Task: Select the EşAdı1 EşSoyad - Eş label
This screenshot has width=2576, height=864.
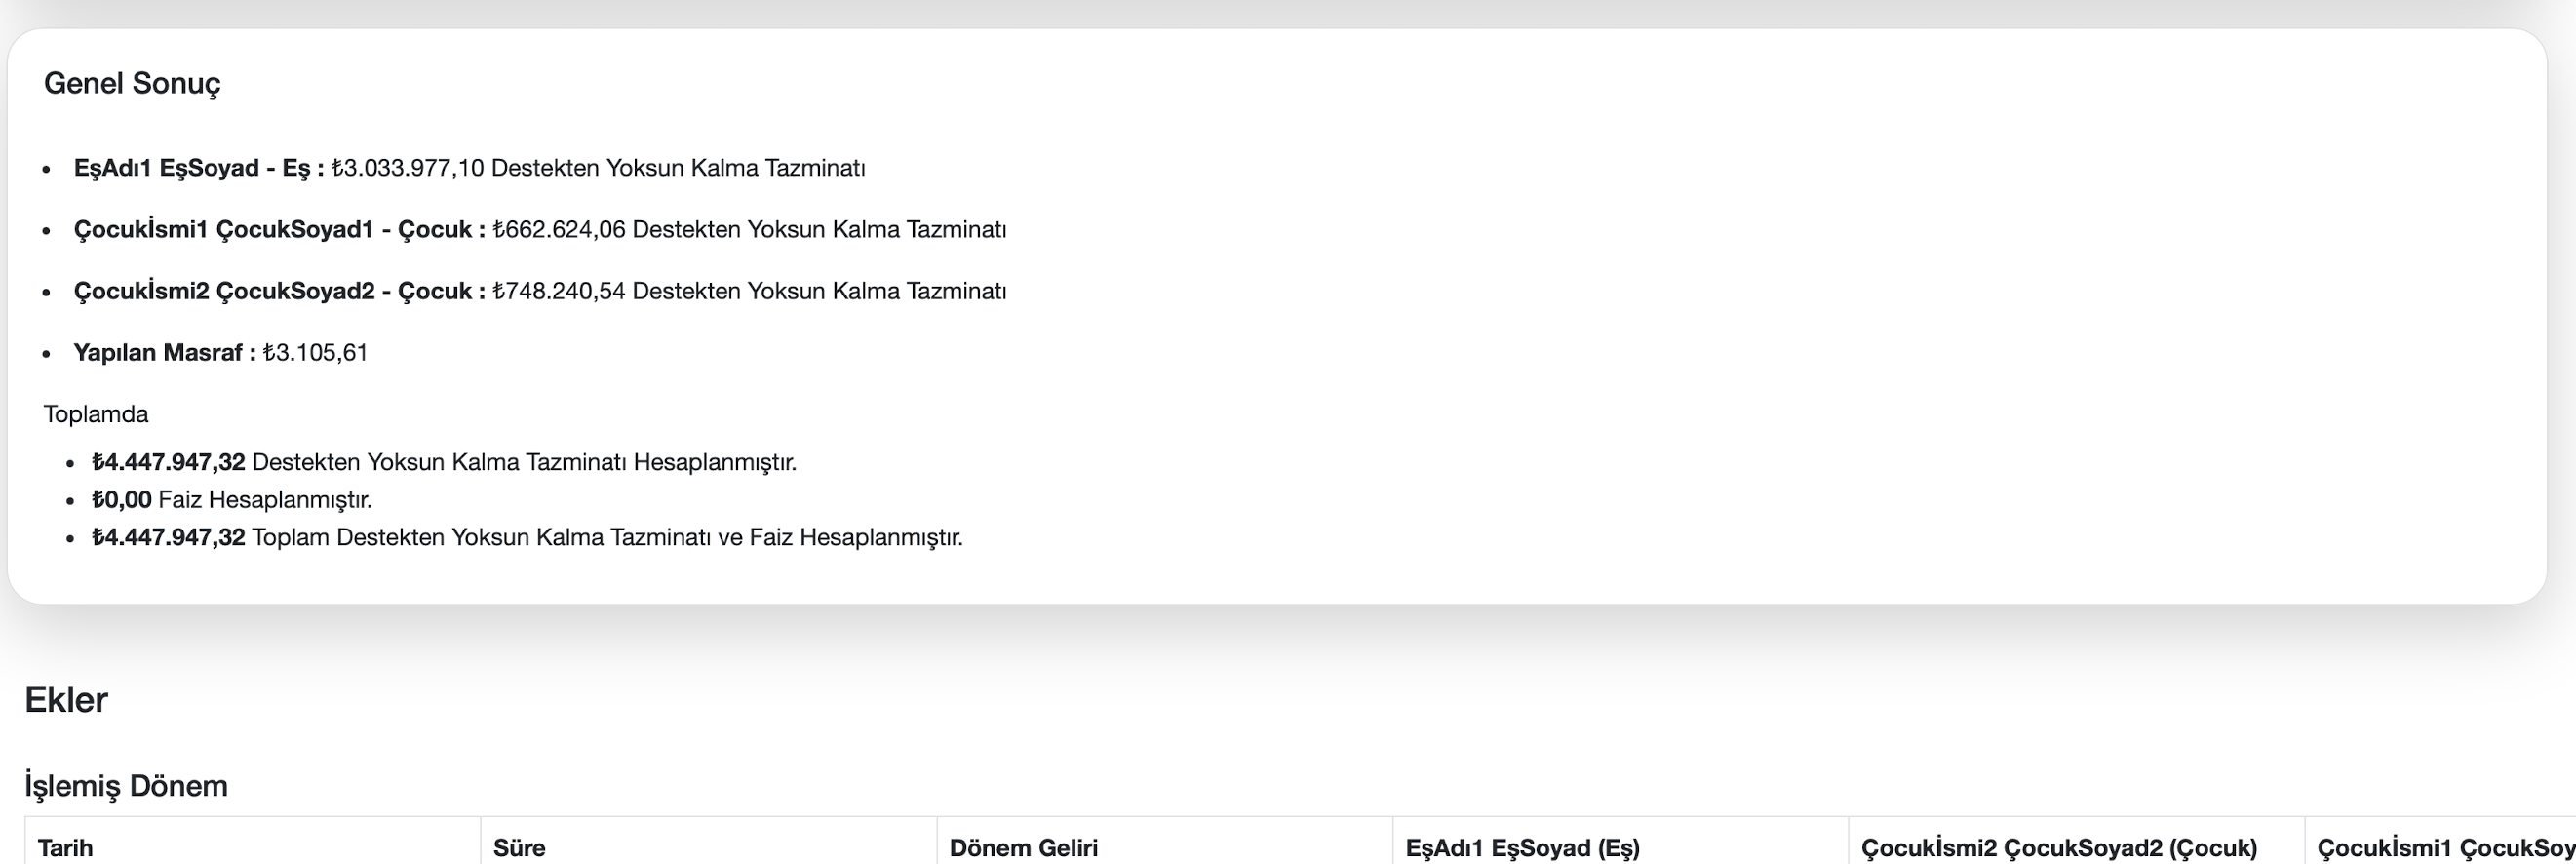Action: click(x=198, y=168)
